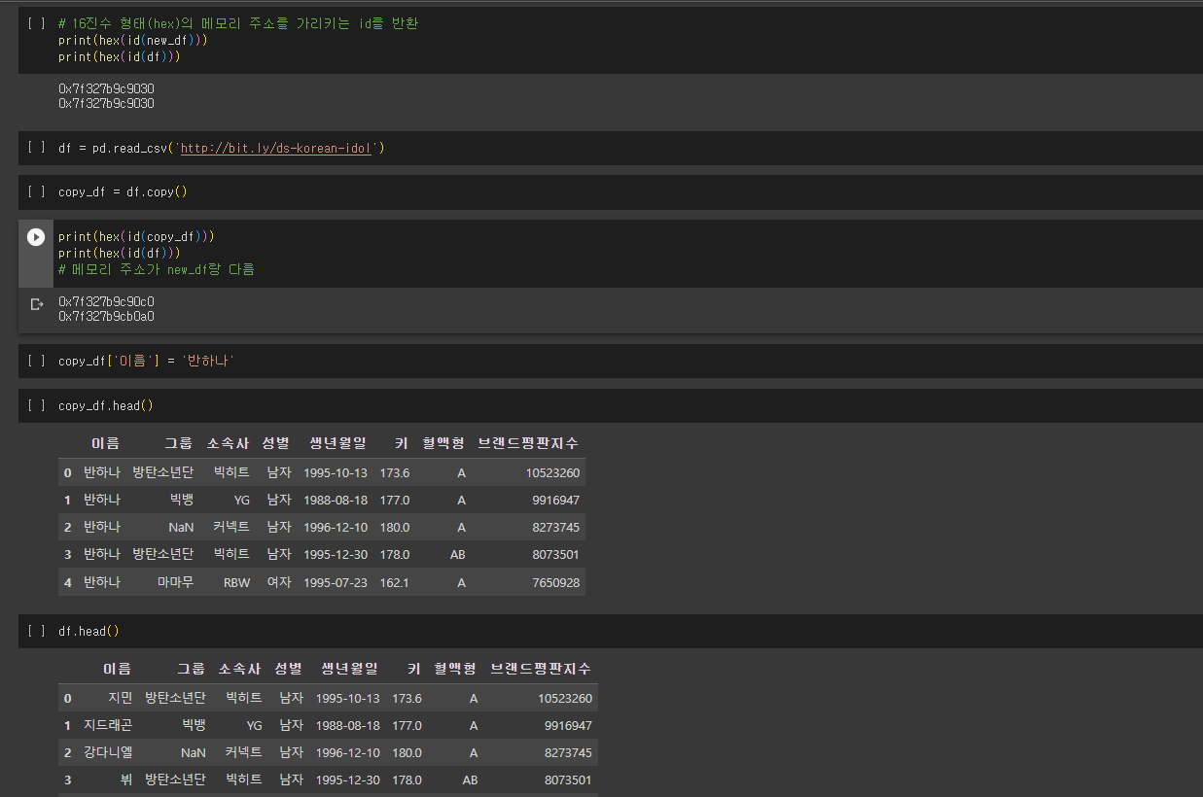Viewport: 1203px width, 797px height.
Task: Click 커넥트 in the df.head() table
Action: [x=244, y=752]
